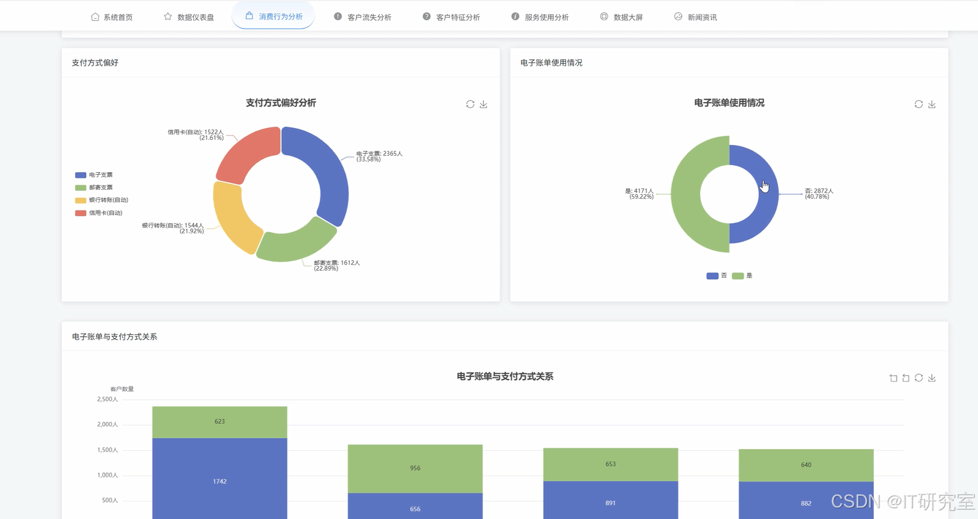Click the blue bar segment labeled 891
Image resolution: width=978 pixels, height=519 pixels.
tap(611, 501)
